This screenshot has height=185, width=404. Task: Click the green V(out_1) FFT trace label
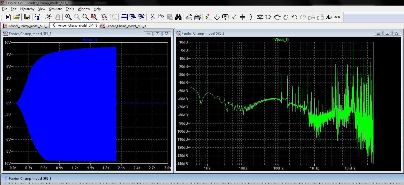[x=281, y=40]
